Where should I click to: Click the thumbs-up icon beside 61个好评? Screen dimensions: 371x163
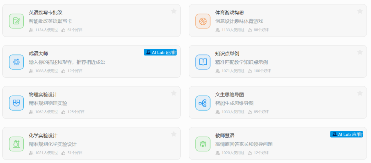pos(63,30)
